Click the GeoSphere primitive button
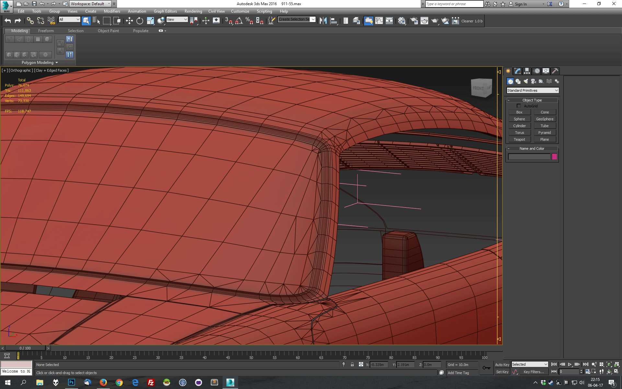The height and width of the screenshot is (389, 622). pos(545,119)
